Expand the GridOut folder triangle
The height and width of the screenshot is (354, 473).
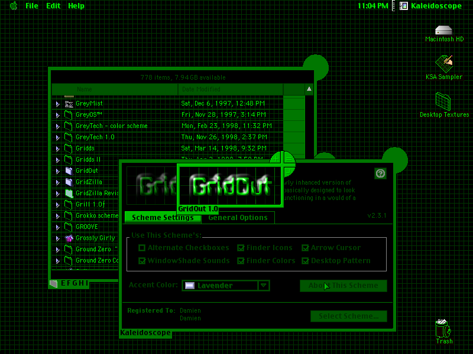pyautogui.click(x=57, y=171)
